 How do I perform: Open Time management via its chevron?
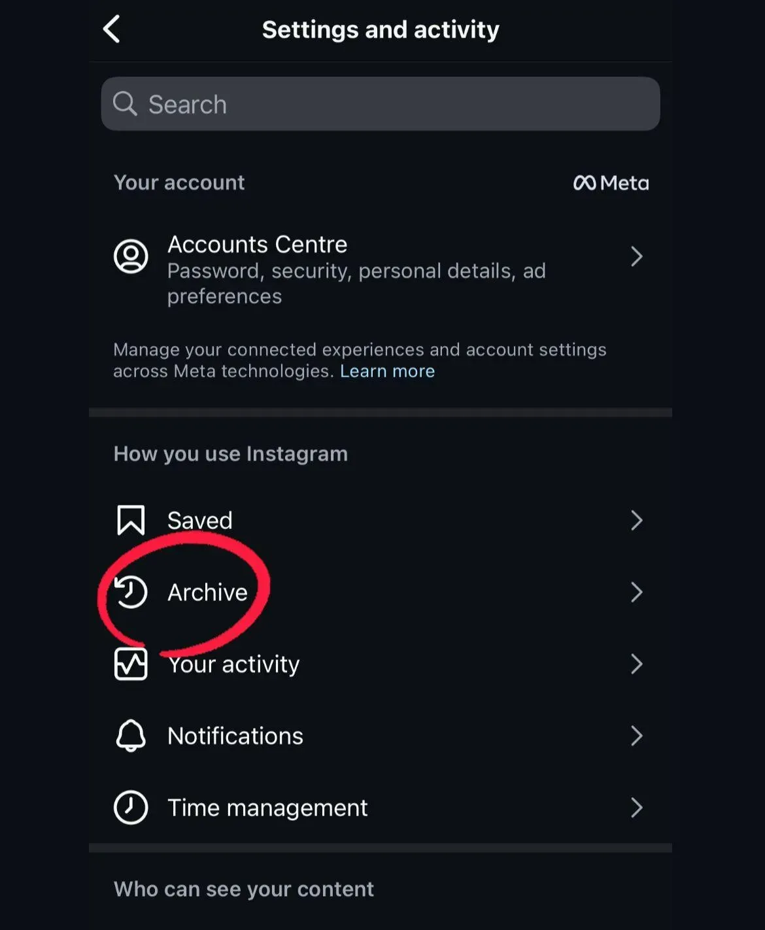(x=636, y=808)
